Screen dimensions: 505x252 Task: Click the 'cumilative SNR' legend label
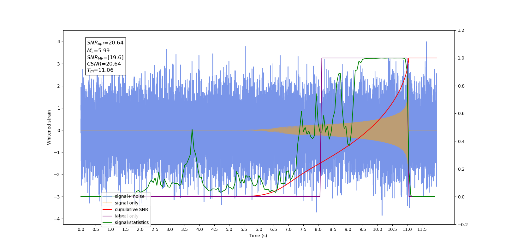(131, 209)
